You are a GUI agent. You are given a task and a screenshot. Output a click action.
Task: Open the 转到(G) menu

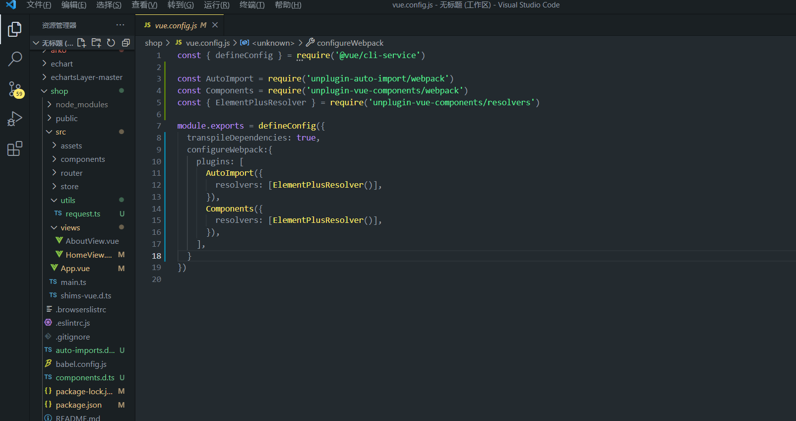click(181, 5)
